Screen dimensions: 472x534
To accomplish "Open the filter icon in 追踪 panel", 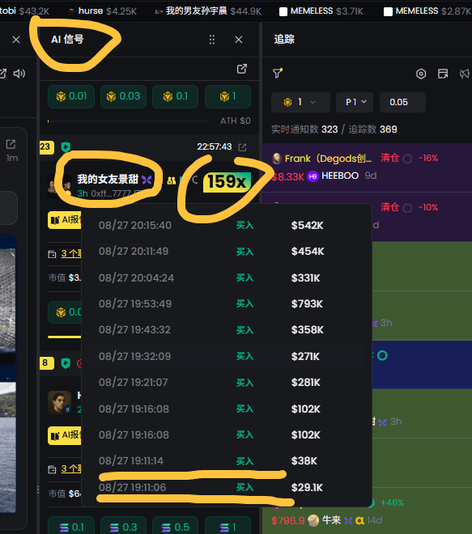I will point(278,73).
